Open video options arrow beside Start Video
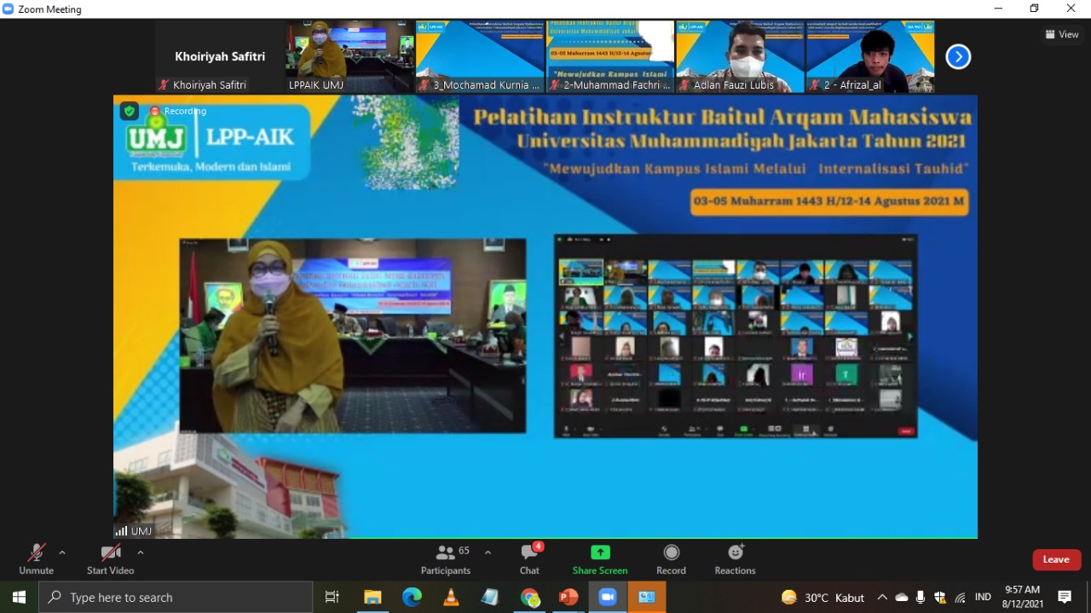This screenshot has width=1091, height=613. pyautogui.click(x=140, y=552)
